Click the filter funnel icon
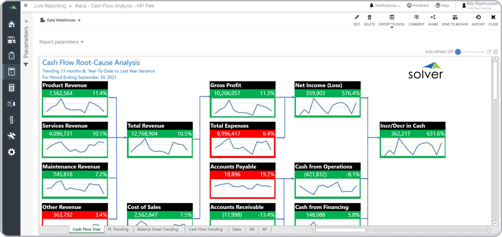Viewport: 502px width, 237px height. point(26,64)
